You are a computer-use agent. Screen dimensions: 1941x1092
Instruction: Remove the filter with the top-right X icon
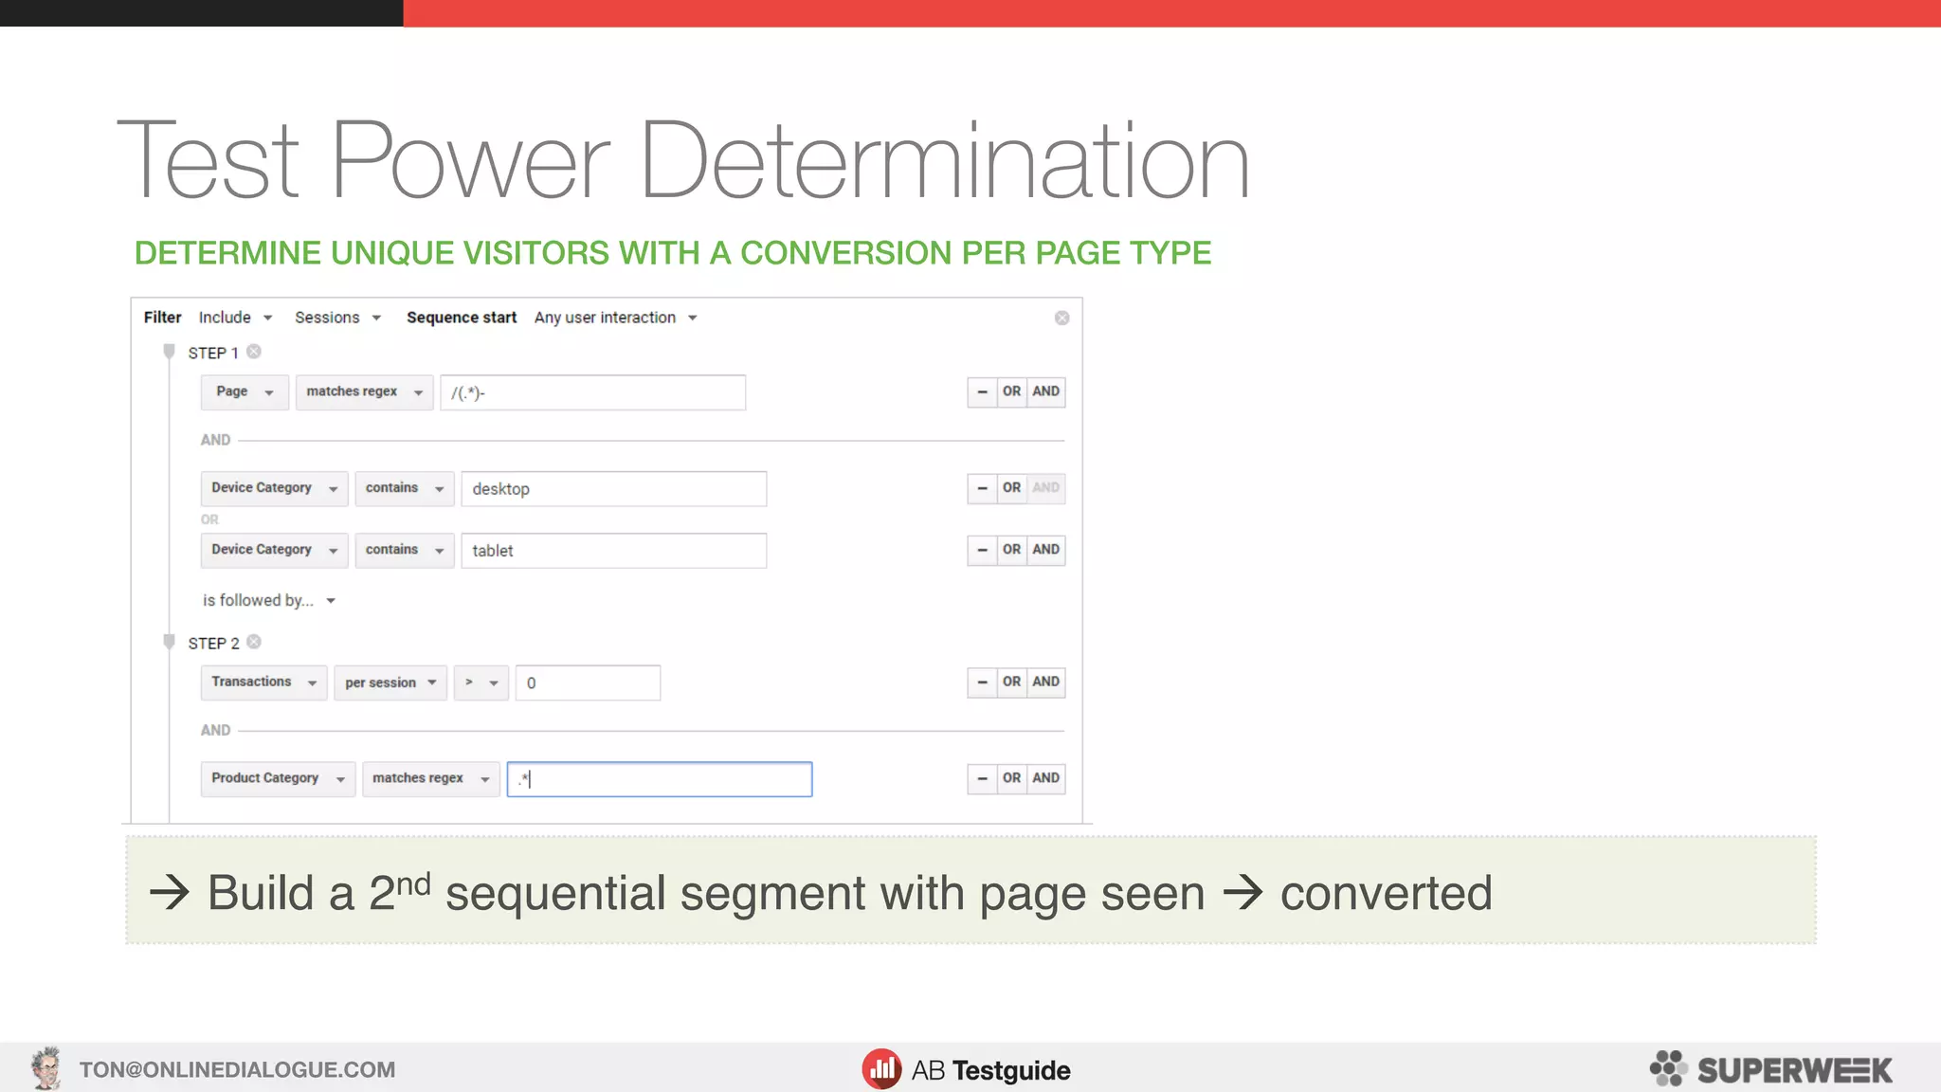1061,318
